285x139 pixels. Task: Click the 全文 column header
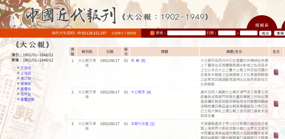tap(276, 52)
